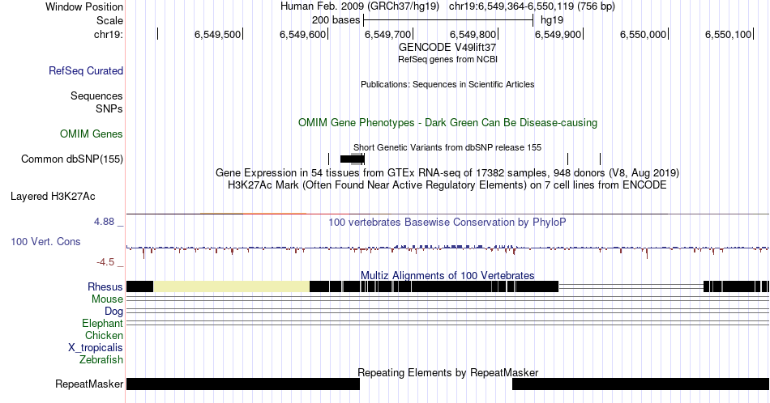Click the Layered H3K27Ac track label

[x=53, y=196]
